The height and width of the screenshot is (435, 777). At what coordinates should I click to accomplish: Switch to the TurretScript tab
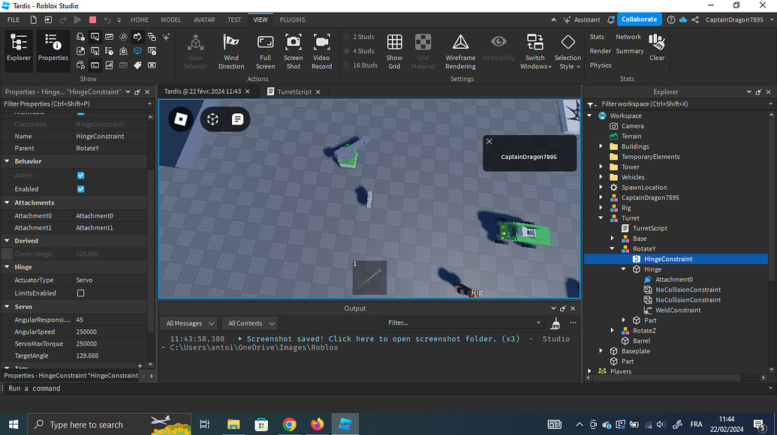tap(294, 91)
